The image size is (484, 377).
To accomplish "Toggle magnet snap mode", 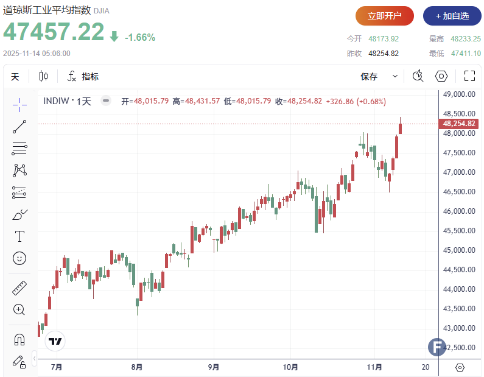I will 19,340.
